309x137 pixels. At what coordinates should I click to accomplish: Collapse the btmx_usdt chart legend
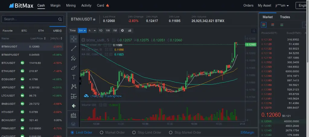pos(83,40)
